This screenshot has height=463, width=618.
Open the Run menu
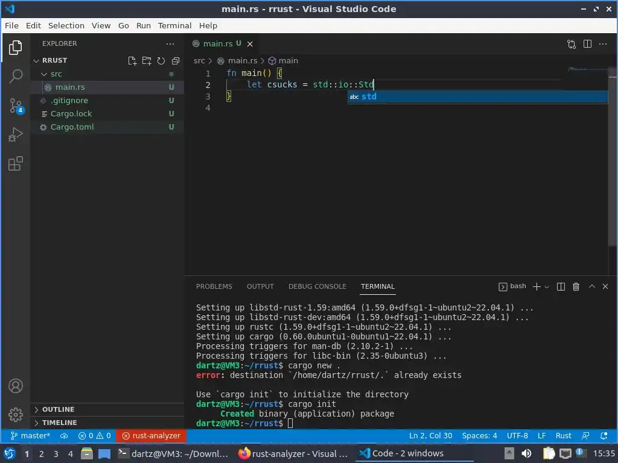(144, 25)
